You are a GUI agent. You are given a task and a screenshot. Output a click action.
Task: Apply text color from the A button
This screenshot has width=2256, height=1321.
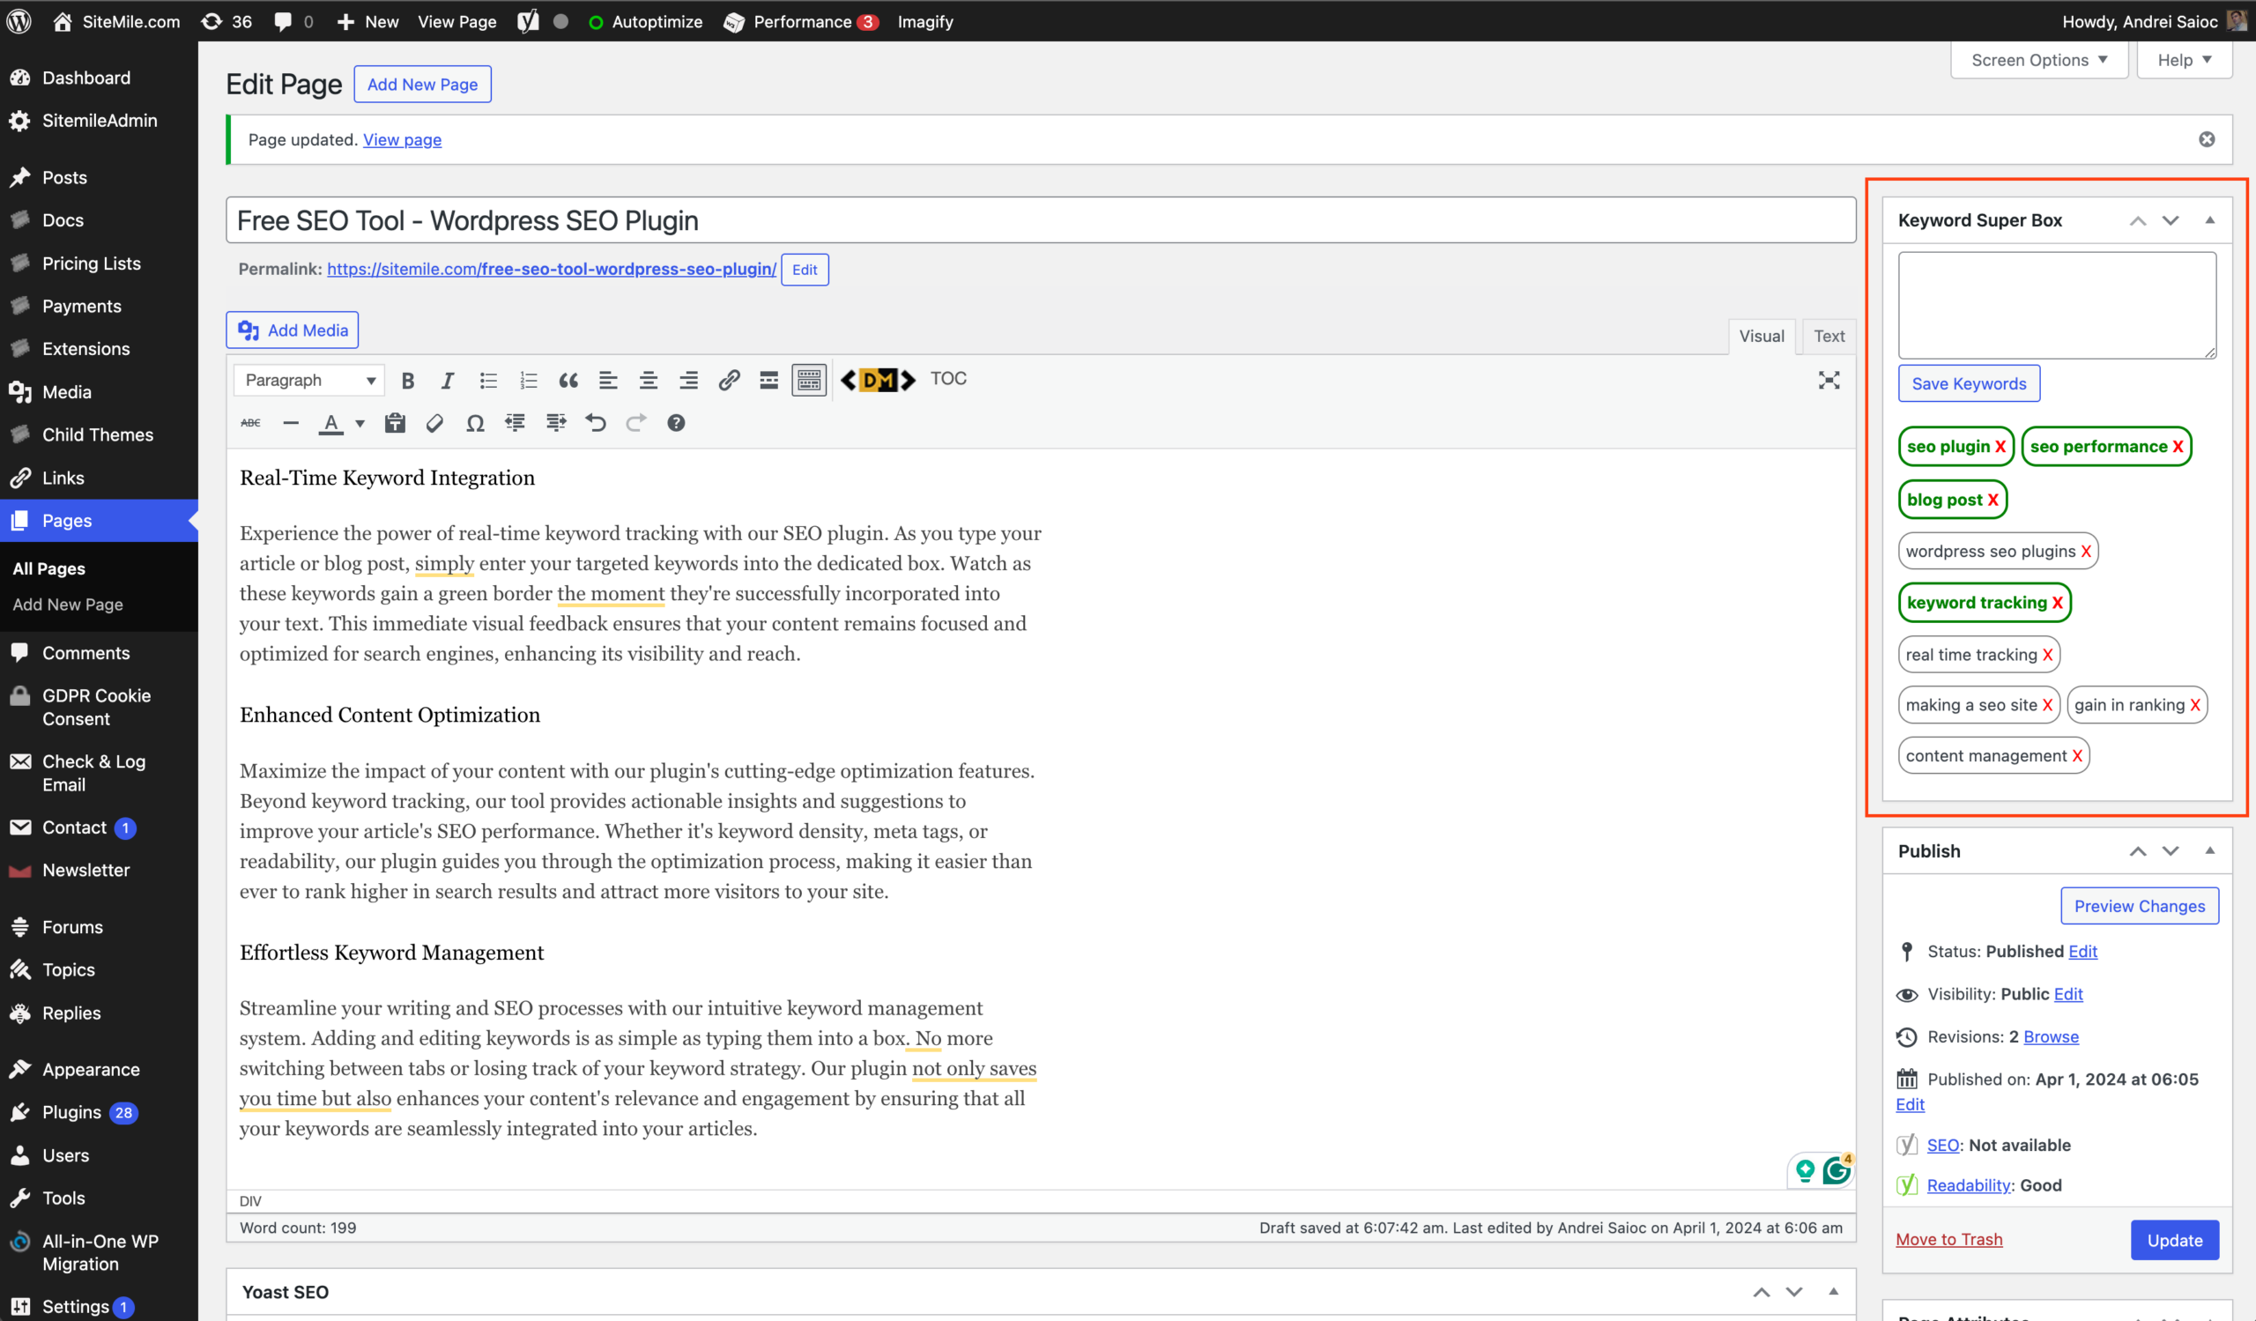tap(331, 422)
